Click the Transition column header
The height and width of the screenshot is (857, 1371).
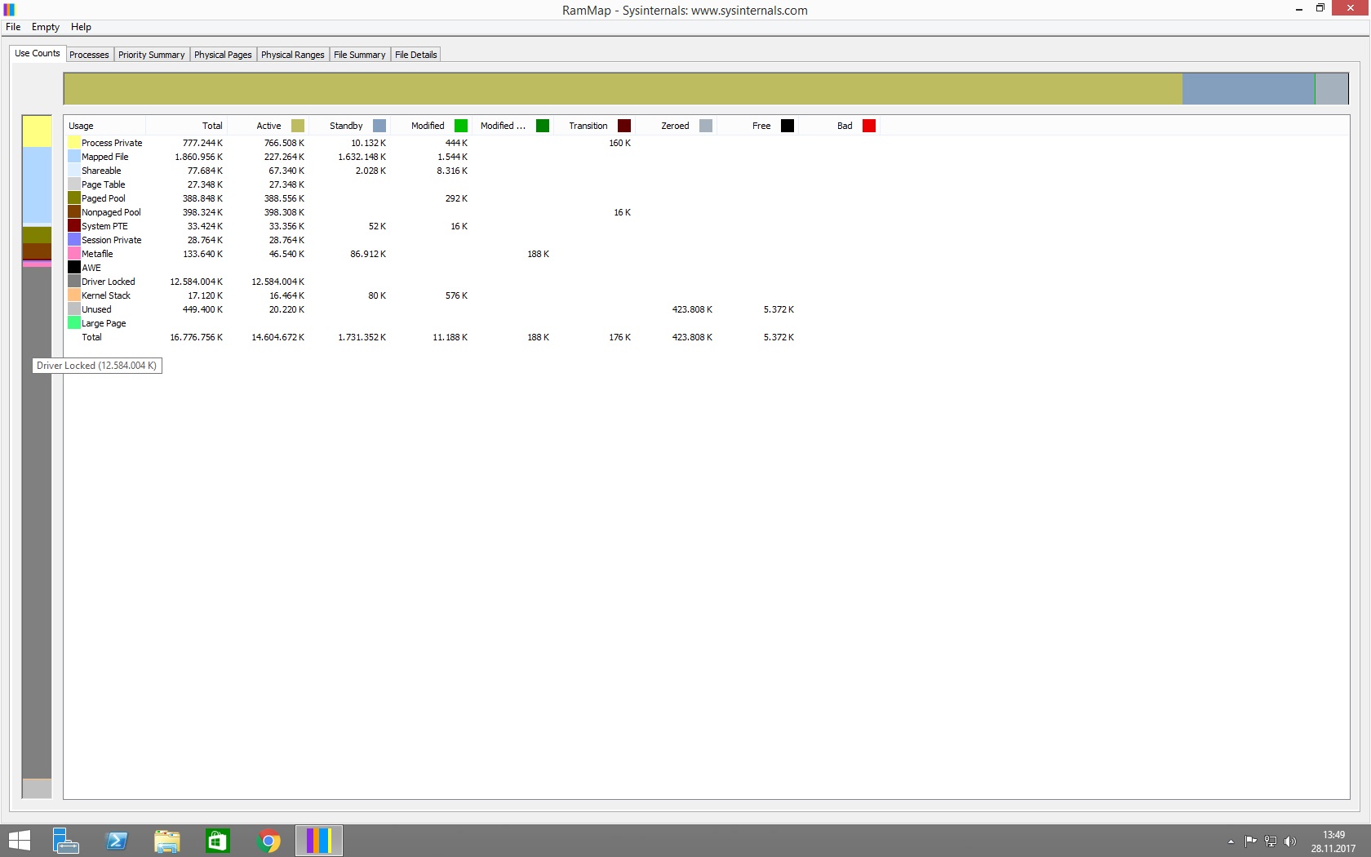[594, 126]
